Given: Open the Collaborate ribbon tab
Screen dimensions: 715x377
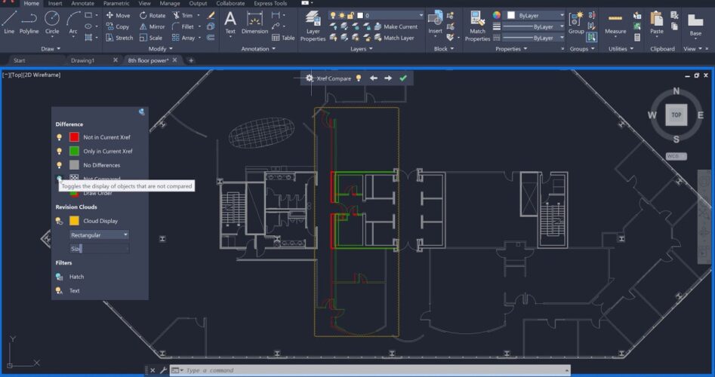Looking at the screenshot, I should tap(230, 3).
